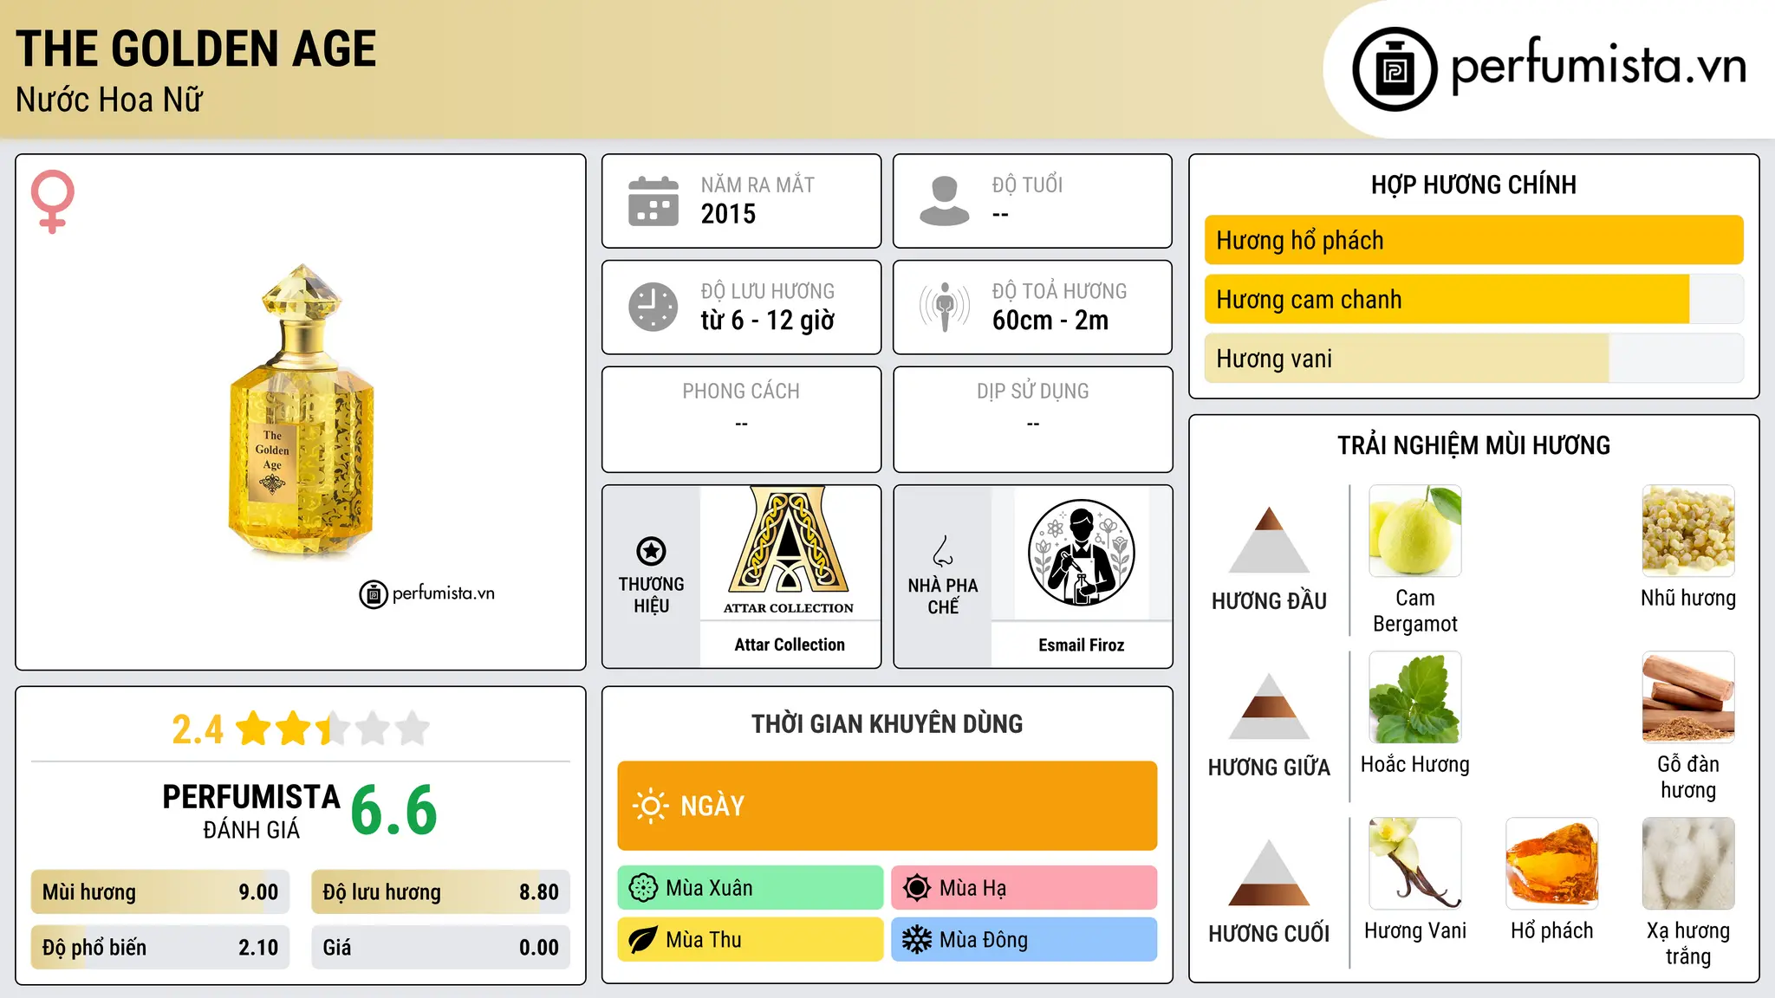Select the Mùa Hạ season tile
This screenshot has width=1775, height=998.
[x=1024, y=888]
